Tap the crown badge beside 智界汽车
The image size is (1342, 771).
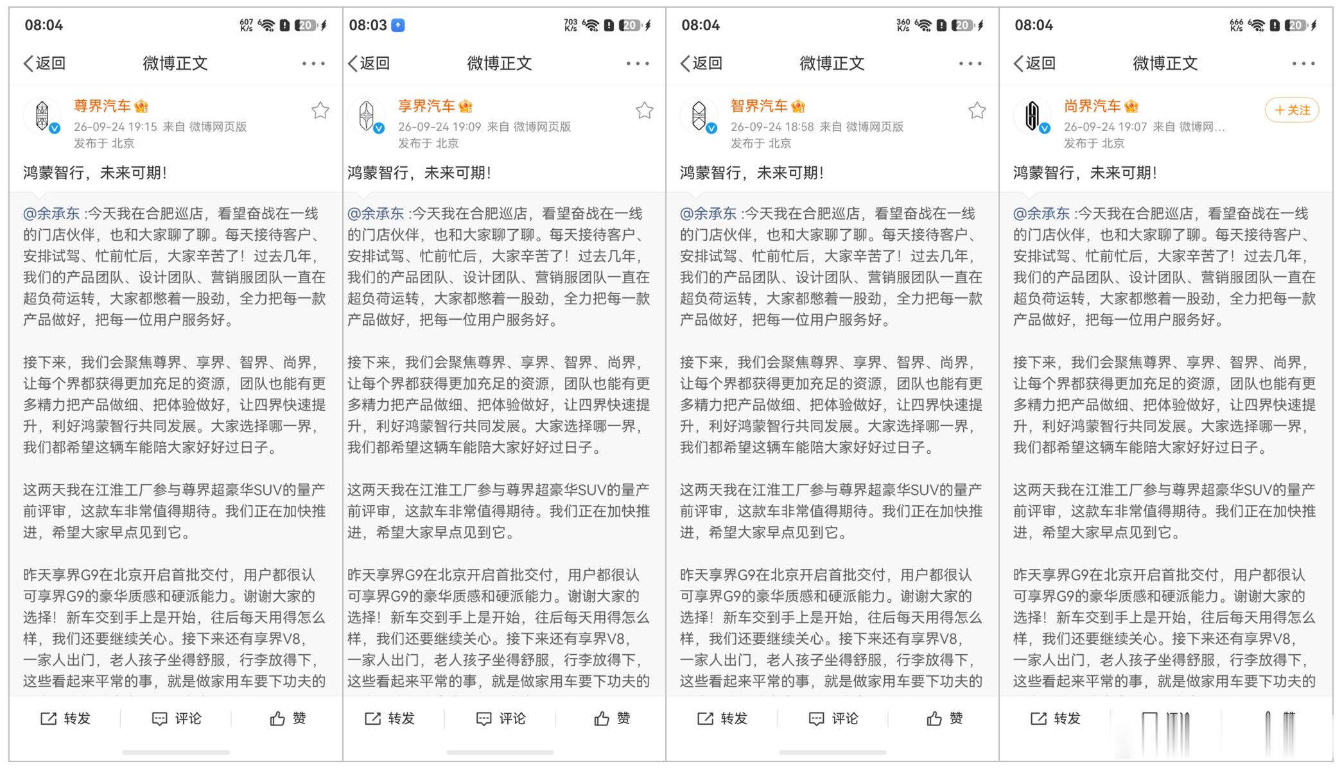pyautogui.click(x=799, y=106)
